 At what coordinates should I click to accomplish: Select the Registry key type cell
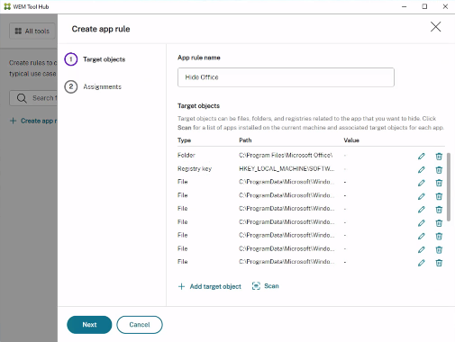click(195, 168)
